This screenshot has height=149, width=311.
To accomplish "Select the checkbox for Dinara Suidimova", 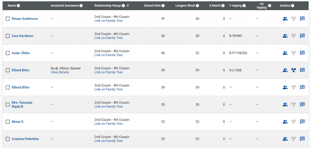I will tap(8, 19).
